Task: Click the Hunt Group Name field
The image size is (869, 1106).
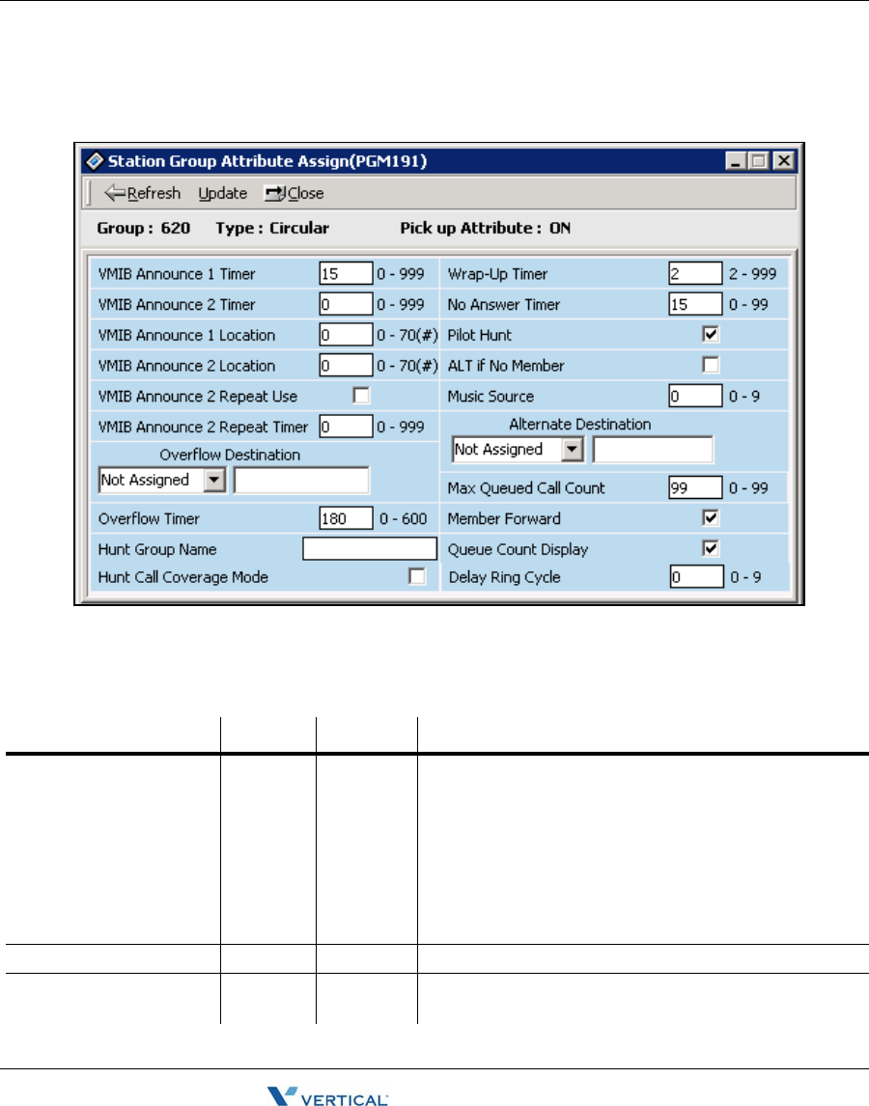Action: tap(370, 549)
